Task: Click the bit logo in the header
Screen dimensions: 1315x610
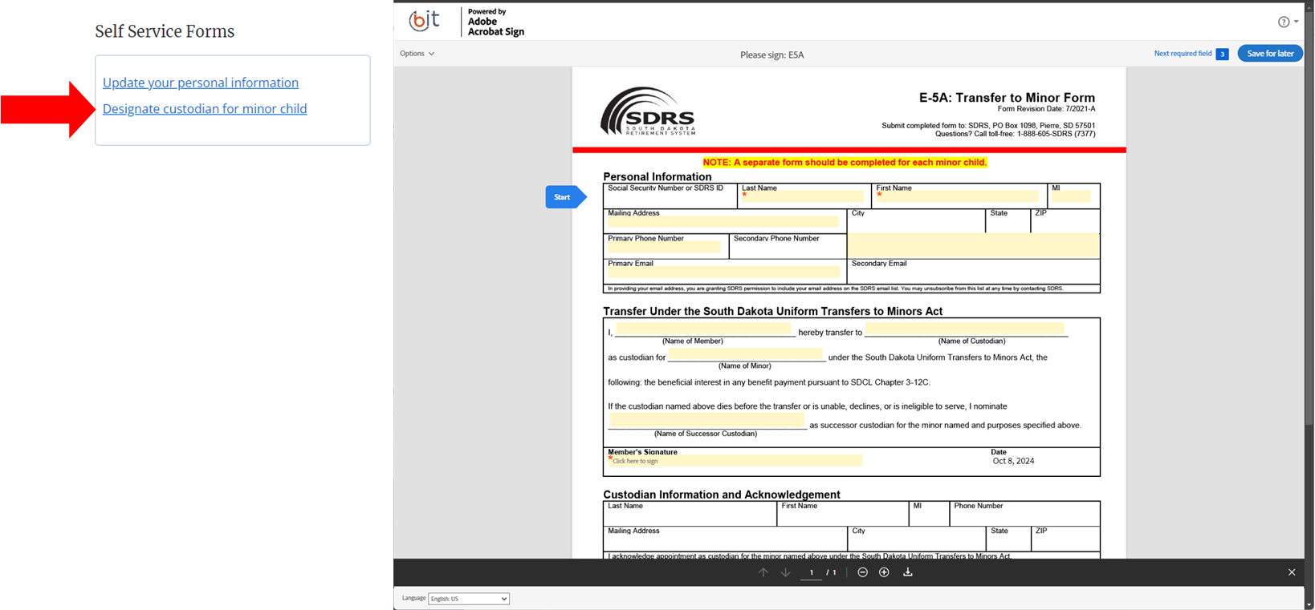Action: (x=424, y=20)
